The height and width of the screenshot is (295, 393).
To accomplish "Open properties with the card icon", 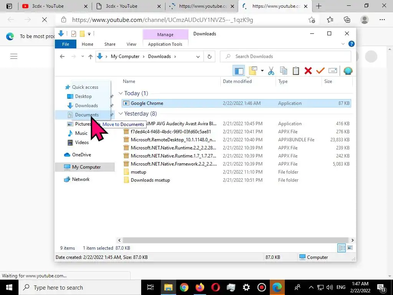I will [333, 71].
